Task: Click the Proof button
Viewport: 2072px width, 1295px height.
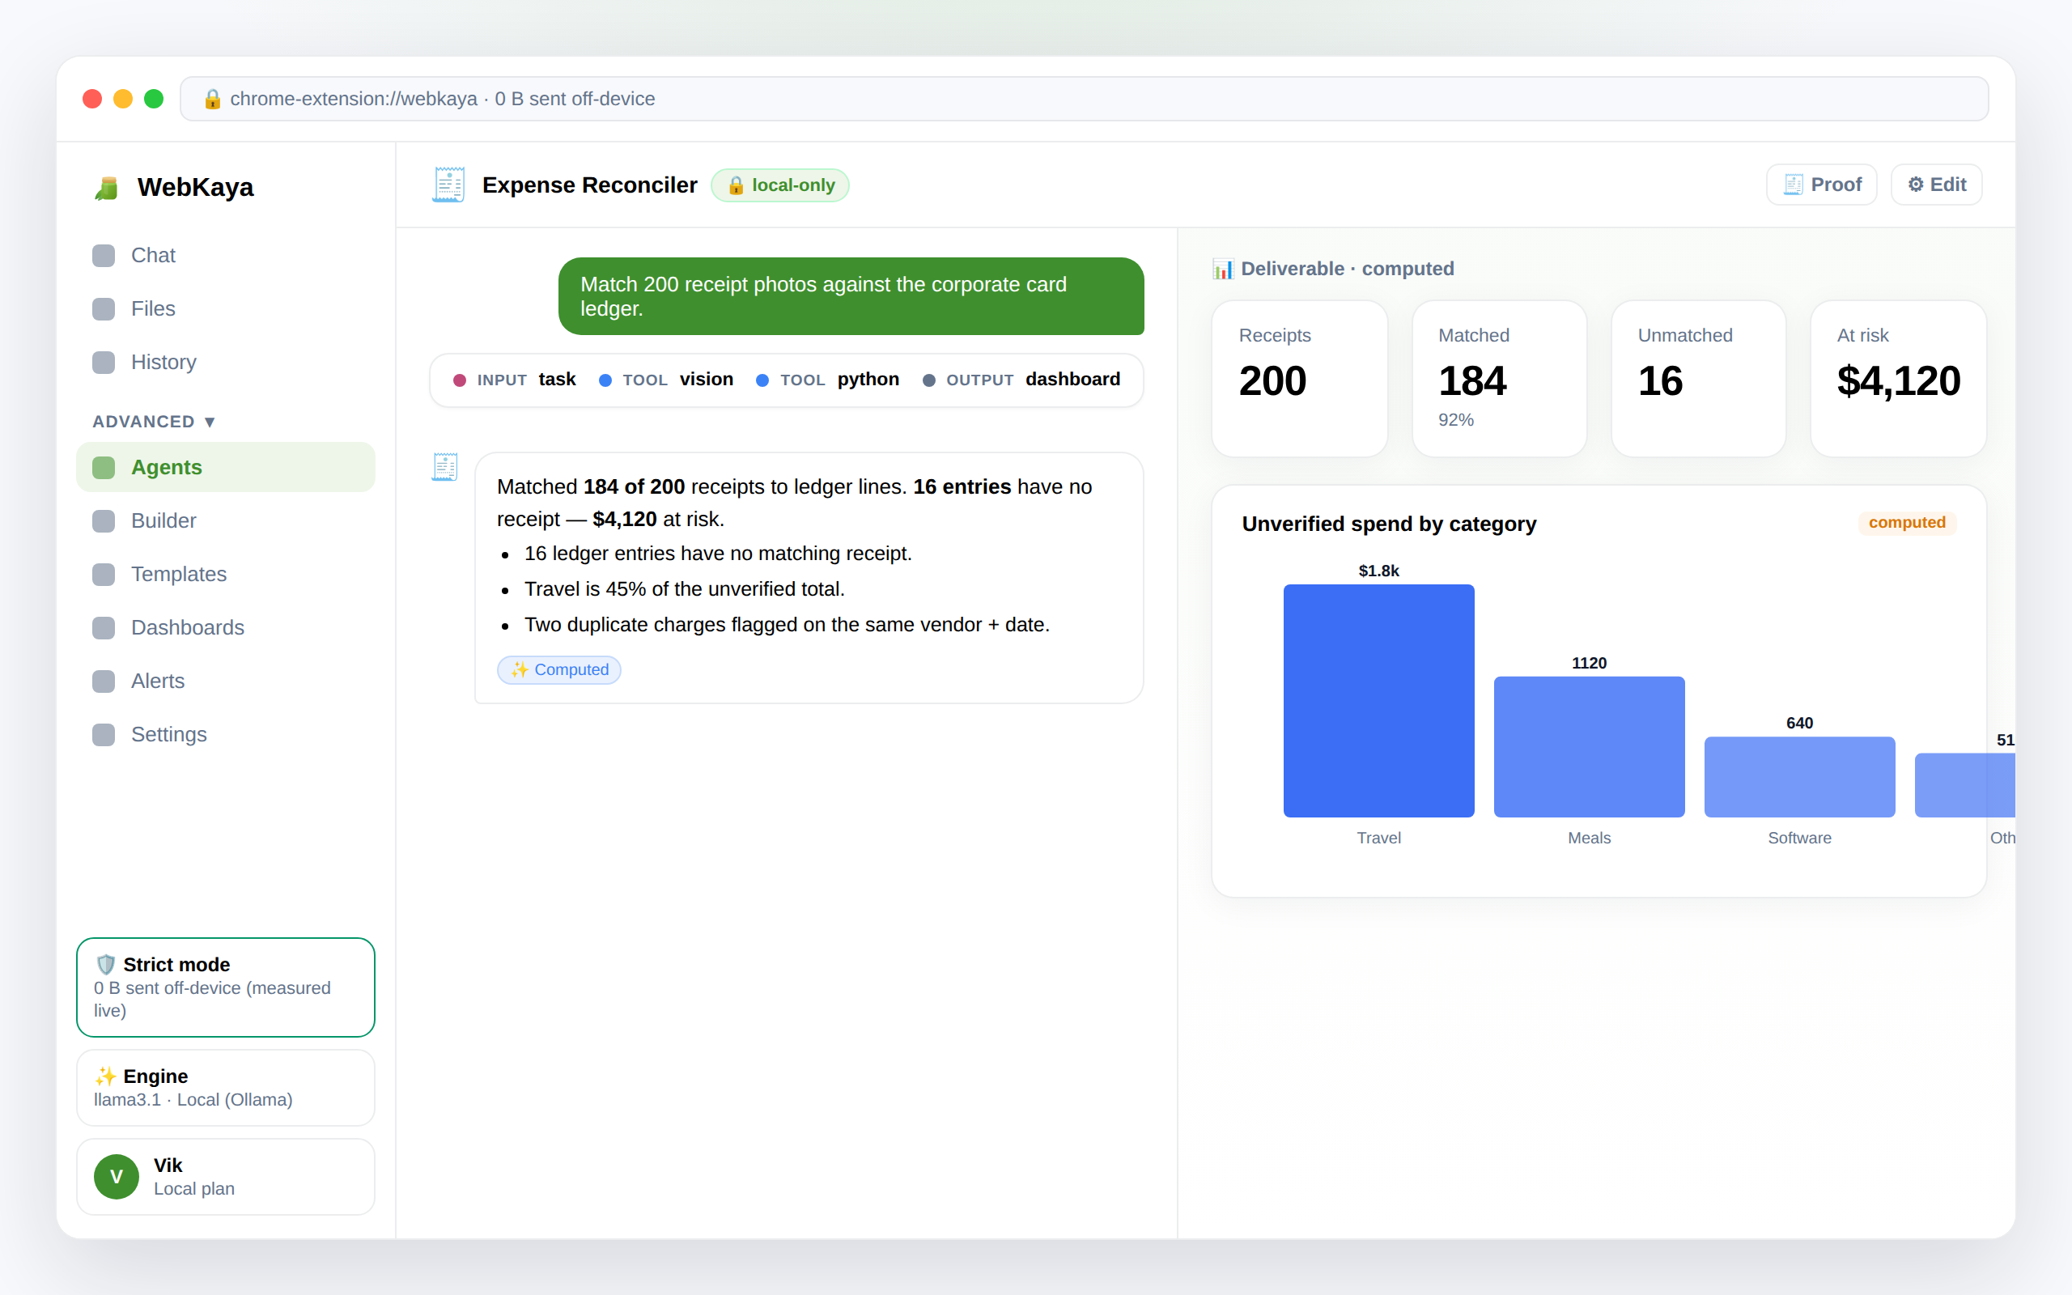Action: click(1821, 185)
